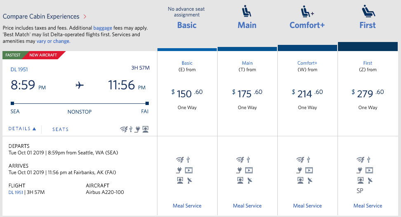Click the Comfort+ seat icon in header
This screenshot has width=401, height=217.
point(307,10)
